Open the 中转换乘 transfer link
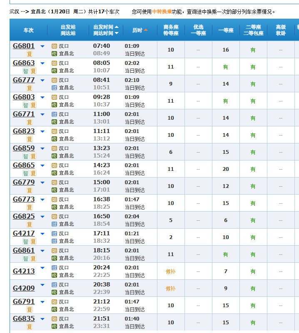This screenshot has width=299, height=333. [162, 12]
